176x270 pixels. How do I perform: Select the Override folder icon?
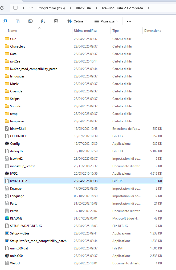point(7,91)
